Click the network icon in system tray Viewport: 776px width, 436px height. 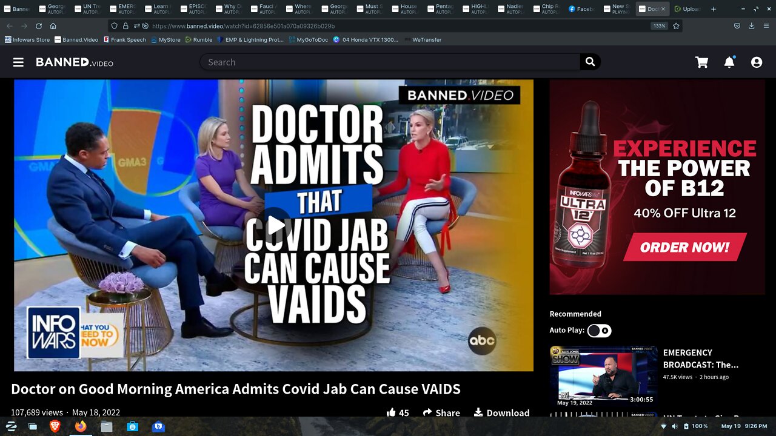663,426
